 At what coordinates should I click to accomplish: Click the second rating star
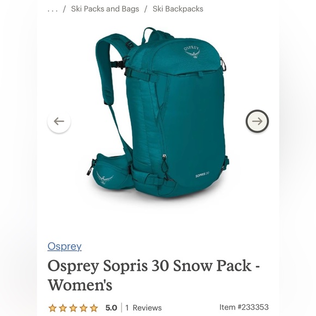63,308
